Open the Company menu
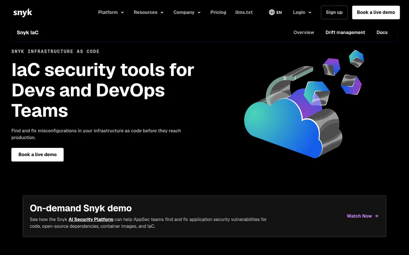This screenshot has width=409, height=255. tap(187, 12)
